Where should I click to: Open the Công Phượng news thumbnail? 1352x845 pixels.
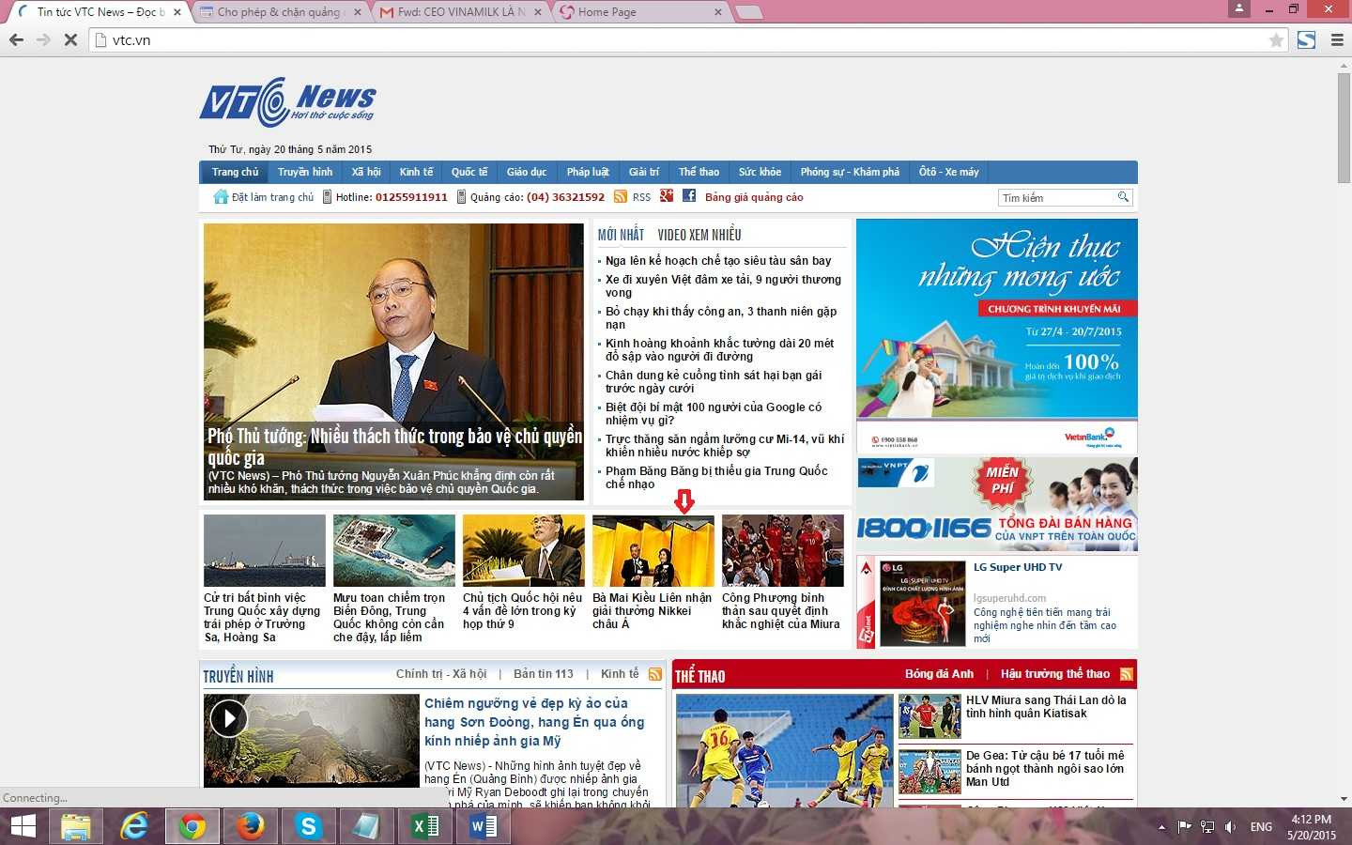pyautogui.click(x=782, y=551)
